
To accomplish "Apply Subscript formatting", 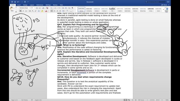I will coord(33,11).
